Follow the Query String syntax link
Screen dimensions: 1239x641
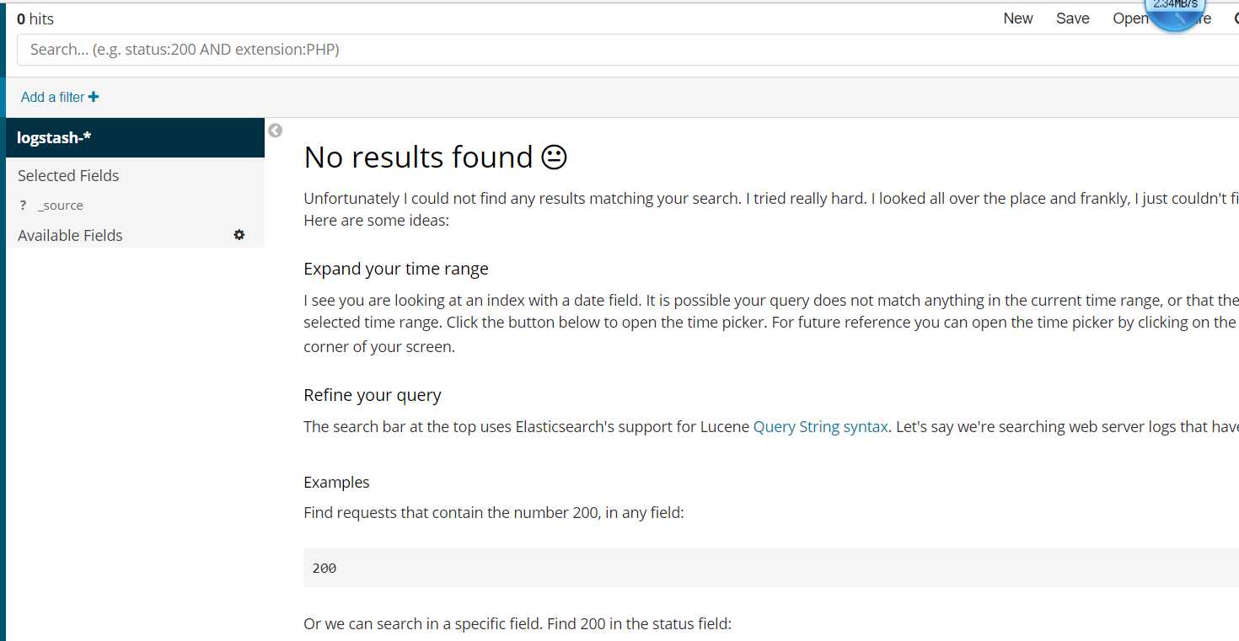(820, 427)
